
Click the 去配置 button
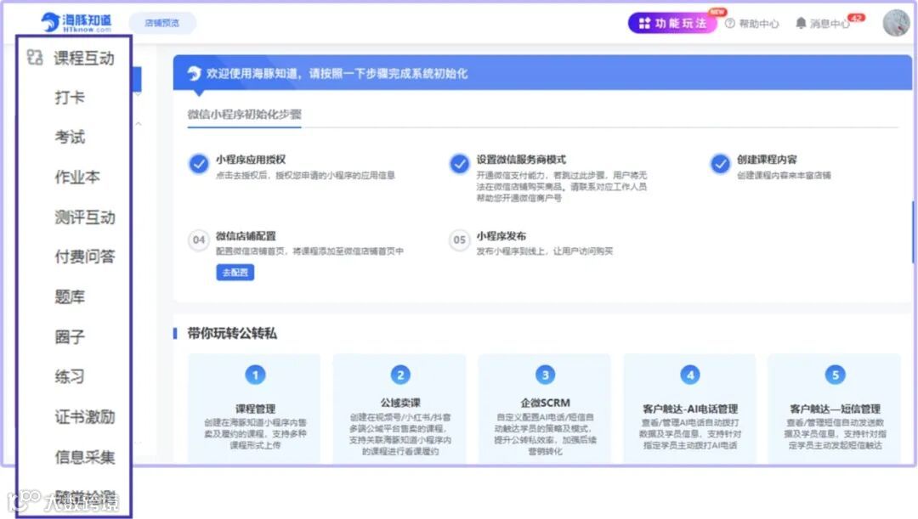click(234, 273)
